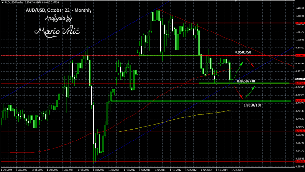The width and height of the screenshot is (305, 172).
Task: Click the 0.92745 value on the price axis
Action: coord(300,63)
